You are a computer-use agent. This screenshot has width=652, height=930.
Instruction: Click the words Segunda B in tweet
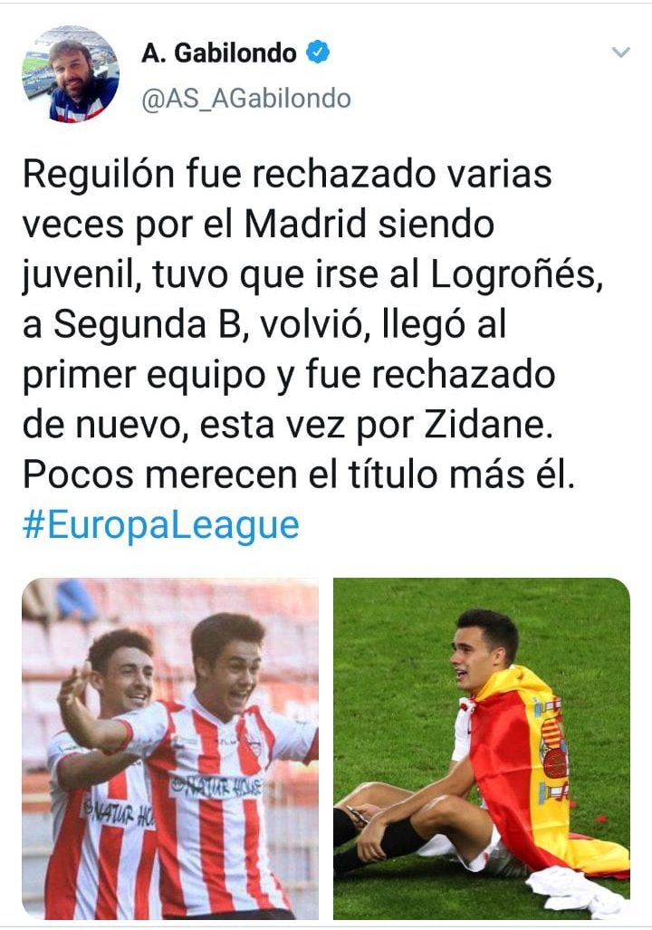point(146,326)
